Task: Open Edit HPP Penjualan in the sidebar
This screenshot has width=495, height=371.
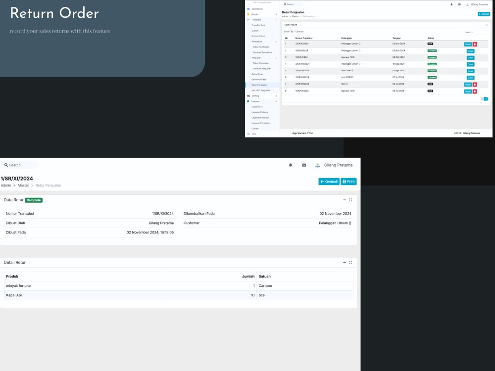Action: pyautogui.click(x=261, y=91)
